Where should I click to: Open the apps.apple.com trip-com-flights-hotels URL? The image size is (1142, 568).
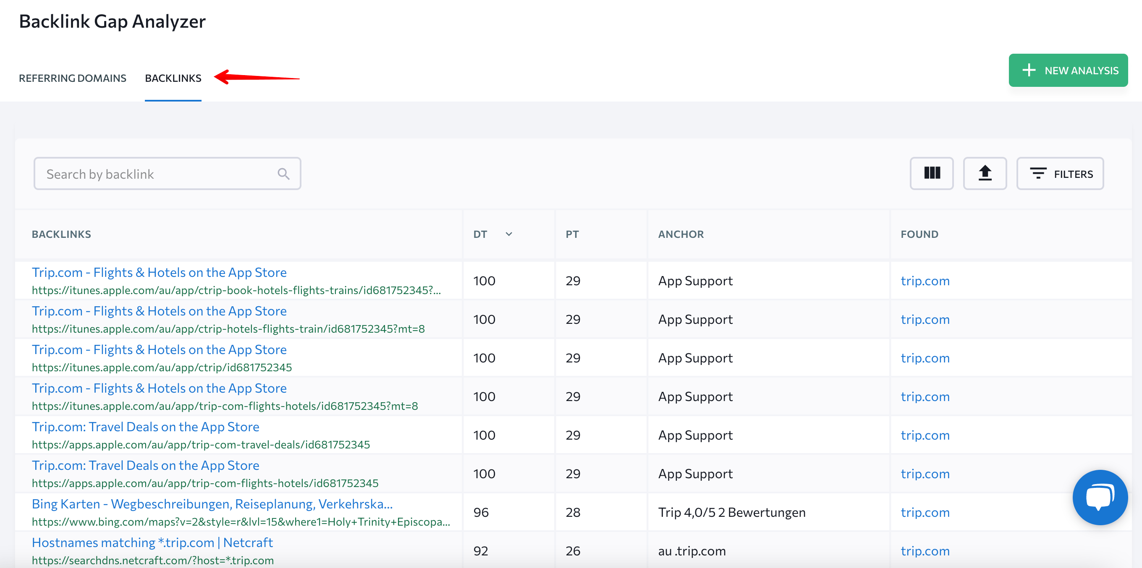point(205,483)
